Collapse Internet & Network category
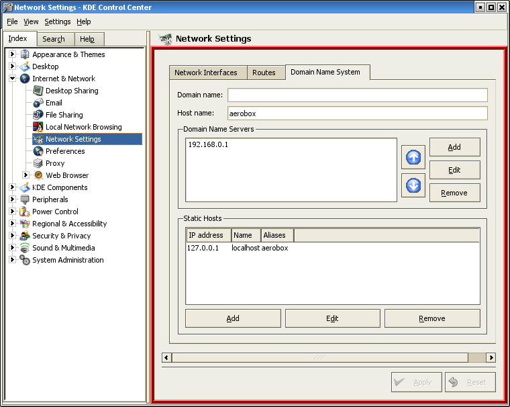510x407 pixels. click(12, 78)
